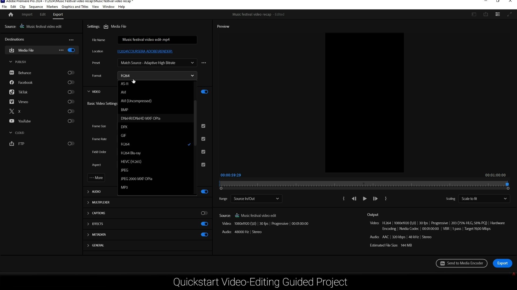Open the Sequence menu
This screenshot has height=290, width=517.
click(36, 7)
